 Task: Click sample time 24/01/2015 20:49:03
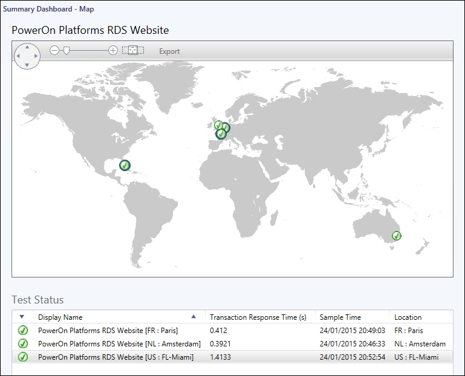pos(353,330)
